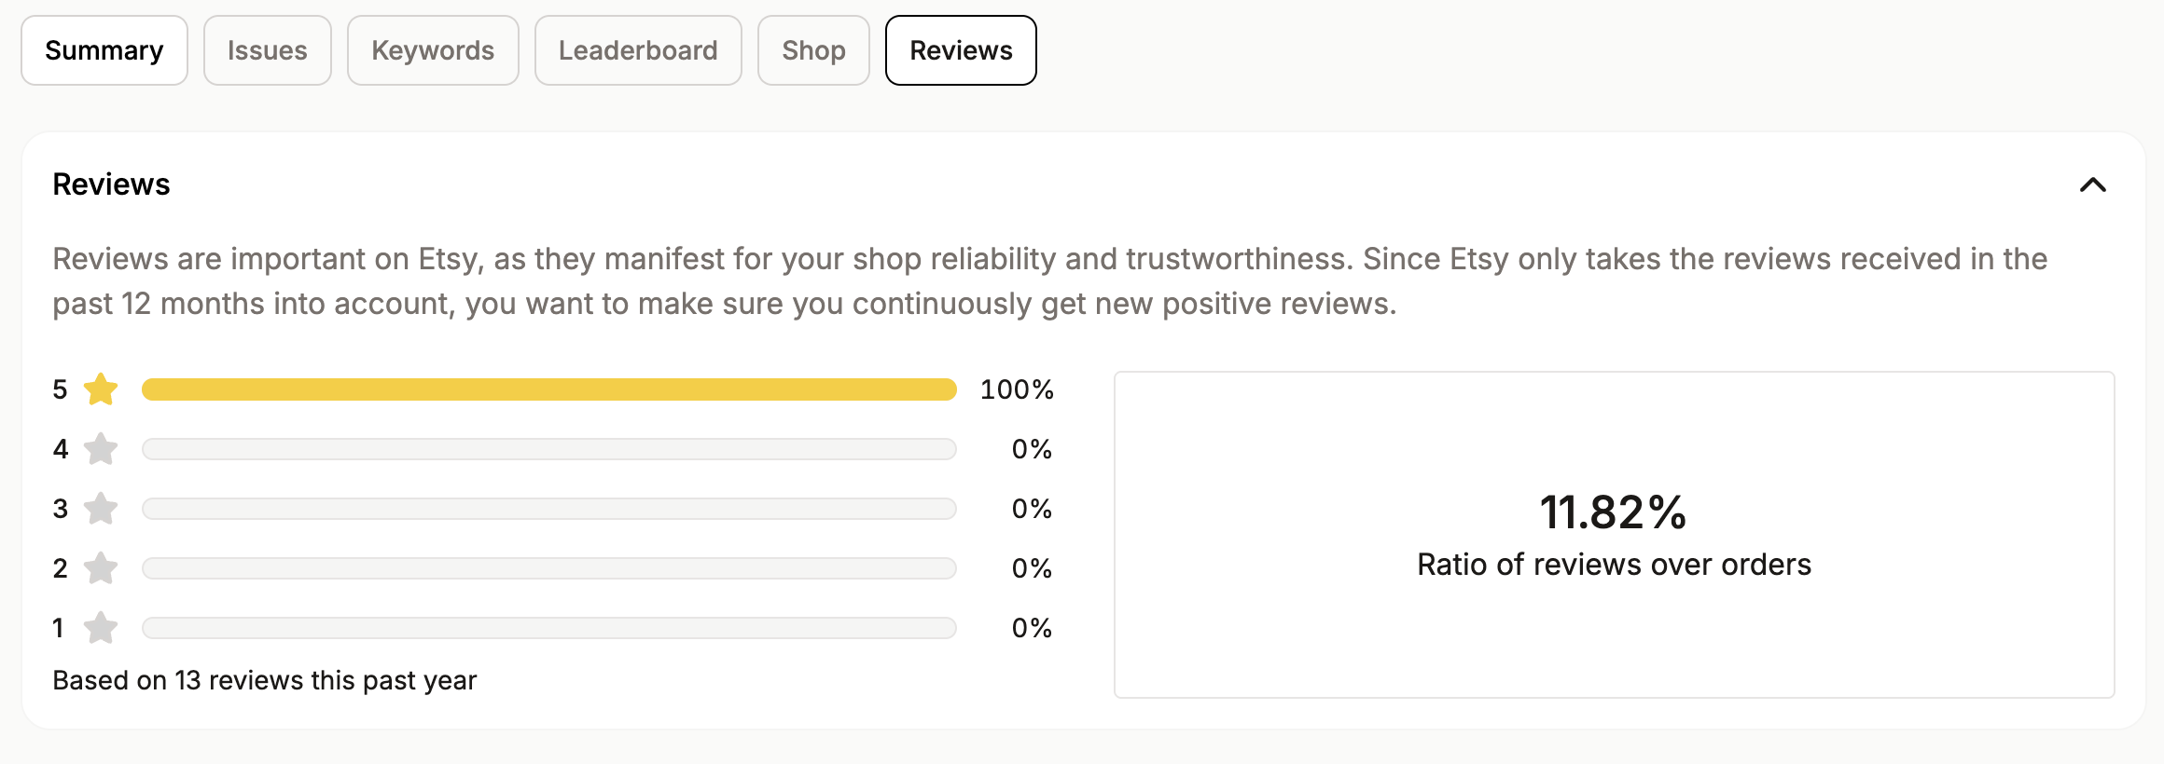Click the 11.82% ratio value

coord(1614,512)
